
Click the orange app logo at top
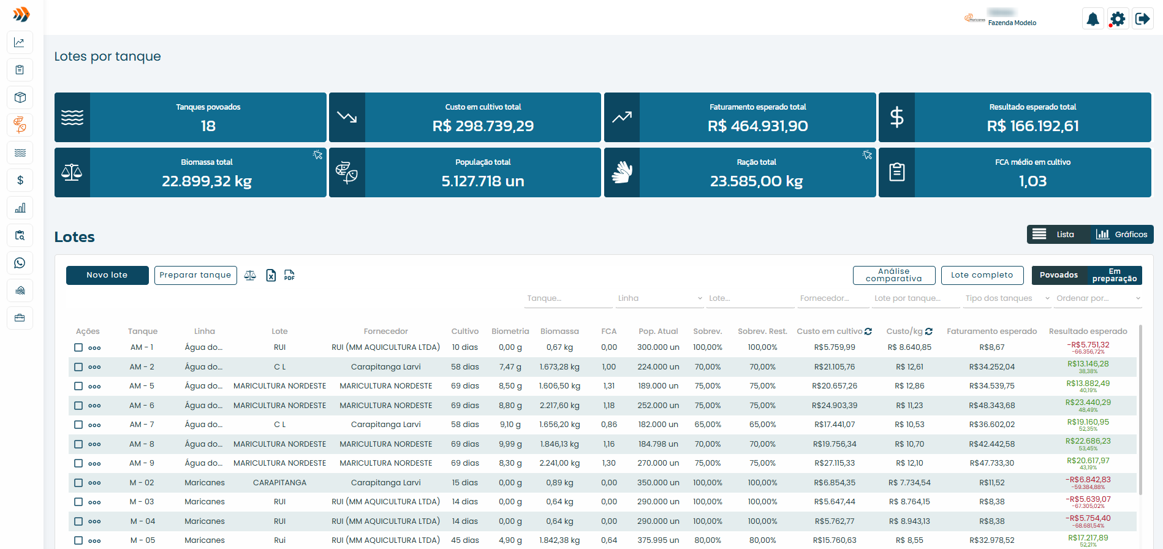coord(21,14)
